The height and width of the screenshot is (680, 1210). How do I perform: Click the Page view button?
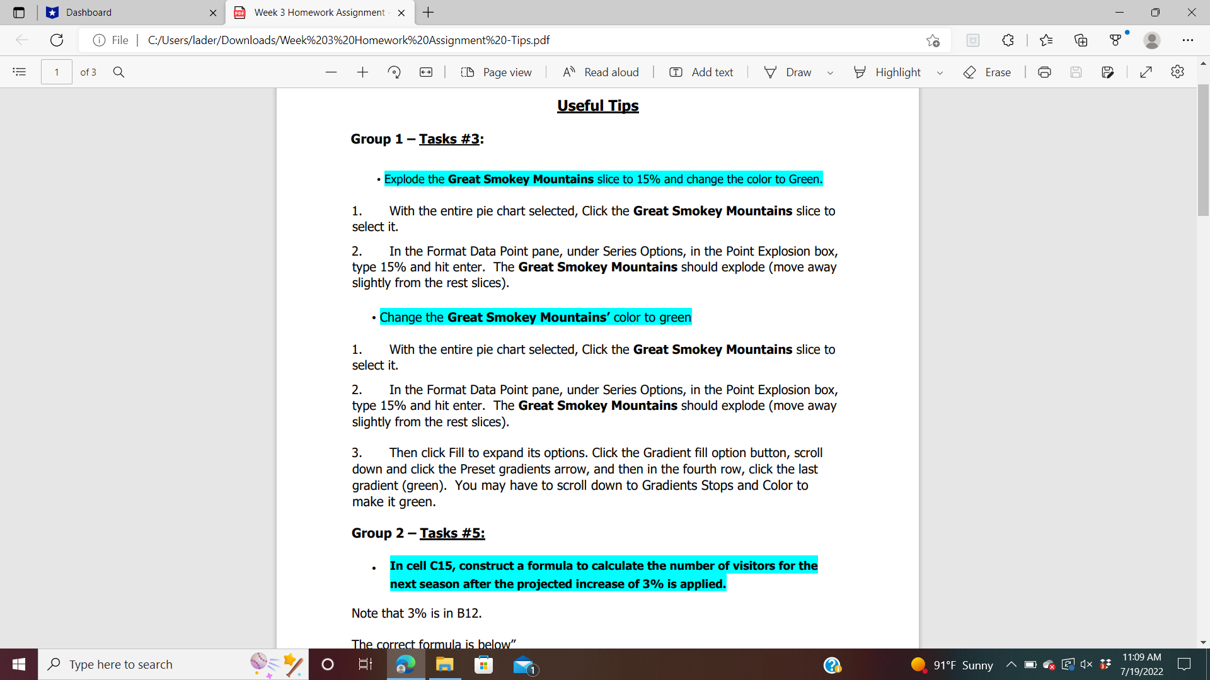pos(497,72)
